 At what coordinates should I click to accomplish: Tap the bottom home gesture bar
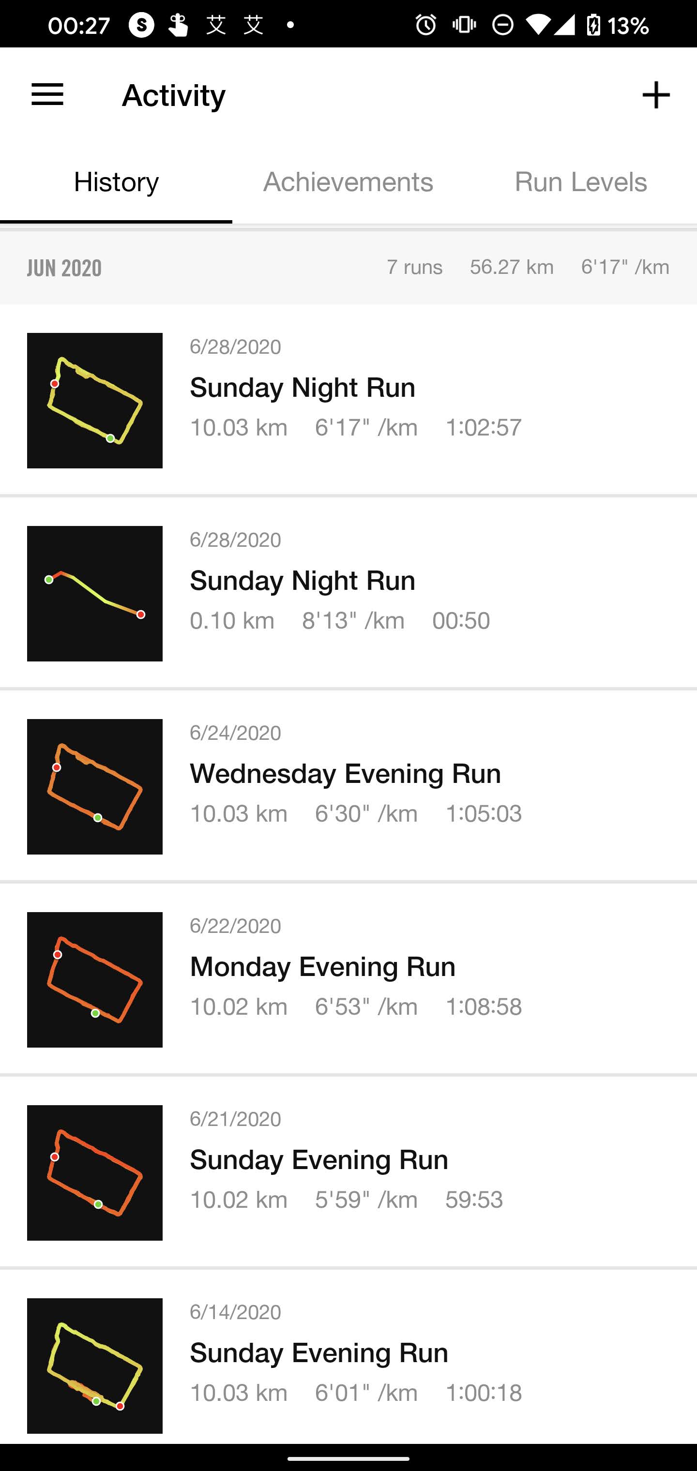coord(348,1458)
